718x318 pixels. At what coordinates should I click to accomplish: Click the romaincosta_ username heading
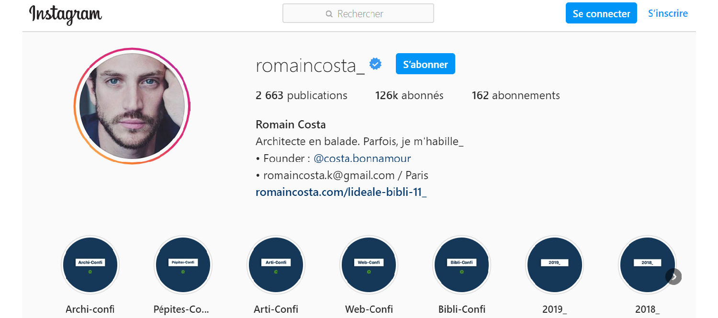point(310,65)
